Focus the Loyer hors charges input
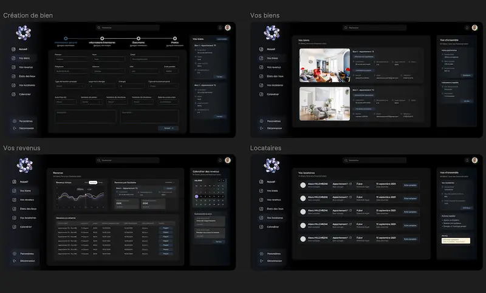Viewport: 486px width, 293px height. pyautogui.click(x=102, y=86)
